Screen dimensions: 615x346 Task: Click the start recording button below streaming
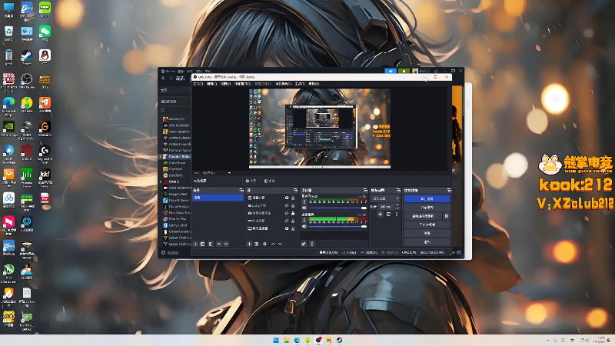[427, 208]
